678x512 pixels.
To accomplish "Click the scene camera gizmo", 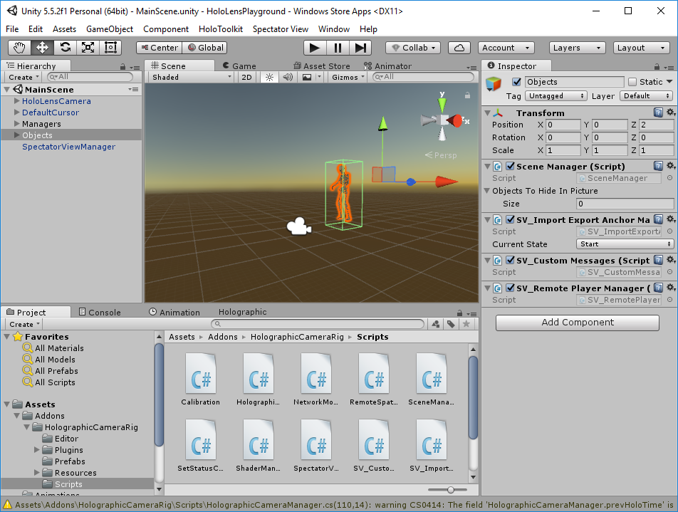I will point(299,226).
